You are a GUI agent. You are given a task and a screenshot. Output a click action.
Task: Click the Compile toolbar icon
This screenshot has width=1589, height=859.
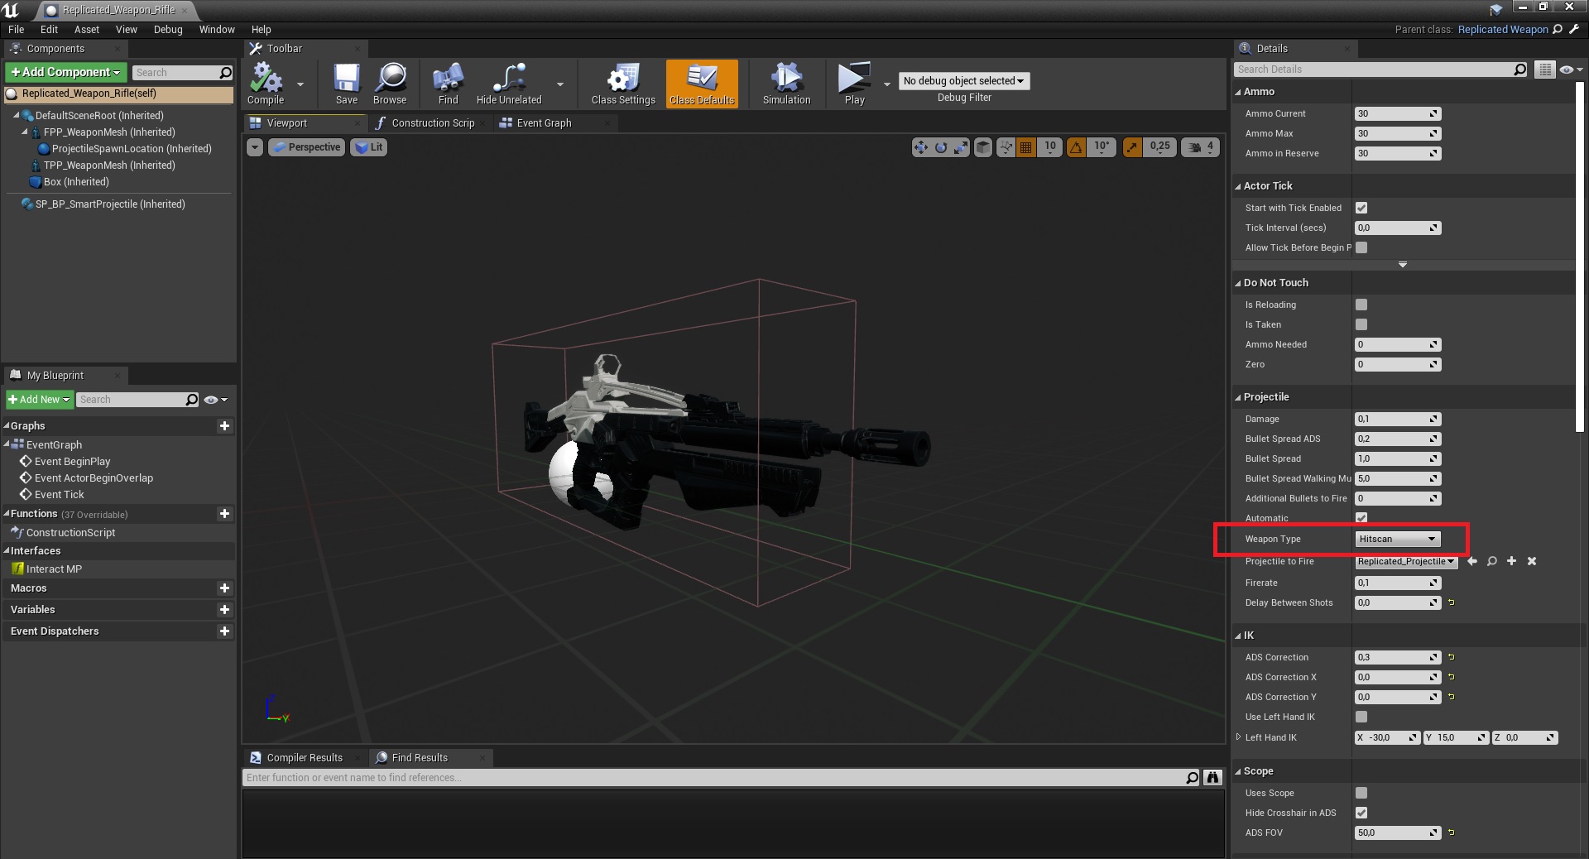[x=266, y=83]
